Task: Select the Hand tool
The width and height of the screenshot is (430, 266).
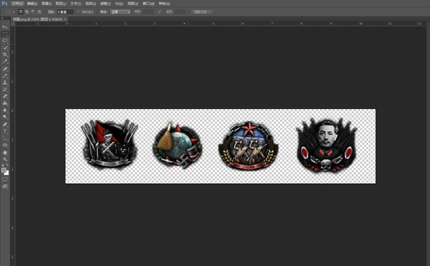Action: 5,153
